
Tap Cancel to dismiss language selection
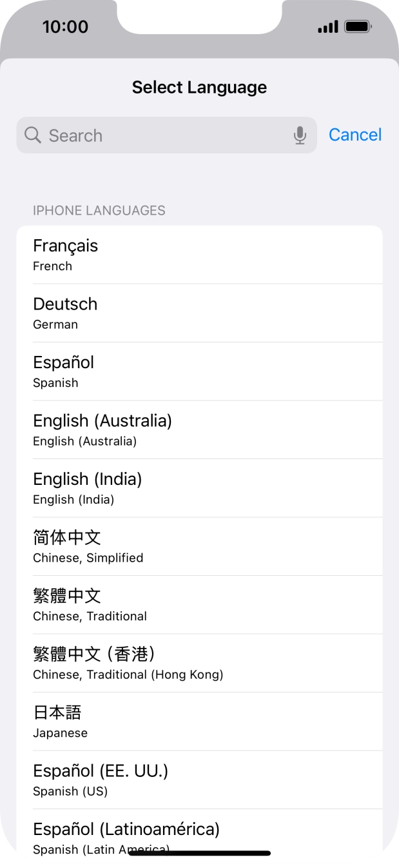point(355,135)
